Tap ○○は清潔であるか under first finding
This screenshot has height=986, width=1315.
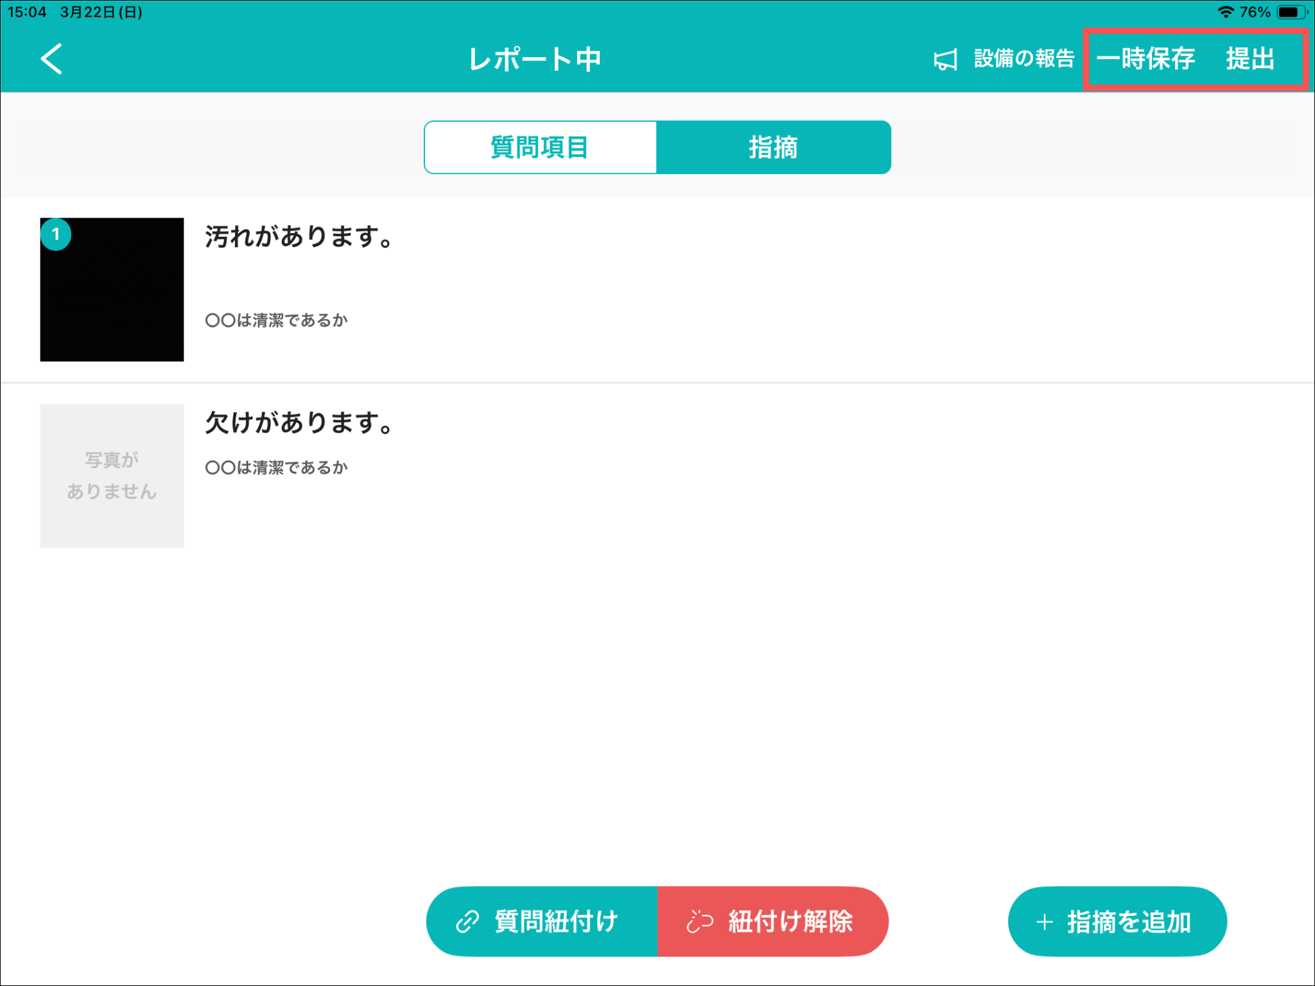277,320
